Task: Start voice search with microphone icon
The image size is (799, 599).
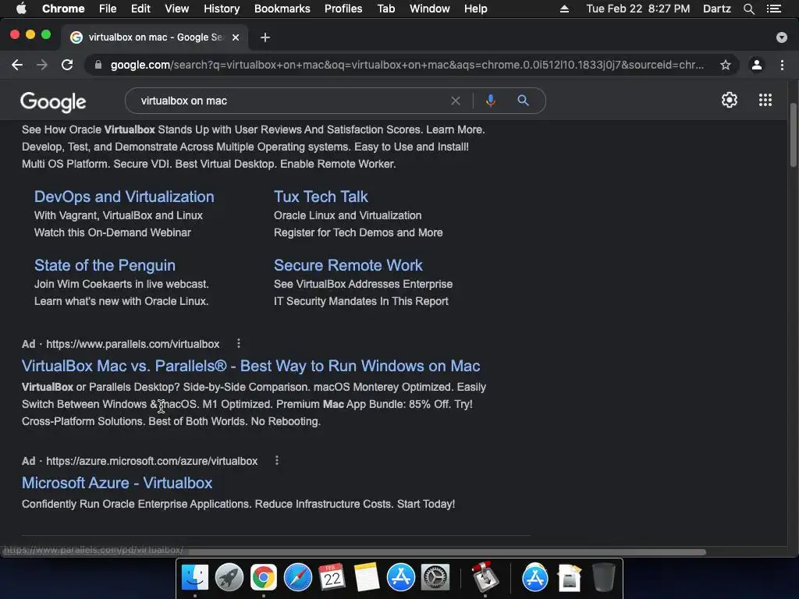Action: coord(490,101)
